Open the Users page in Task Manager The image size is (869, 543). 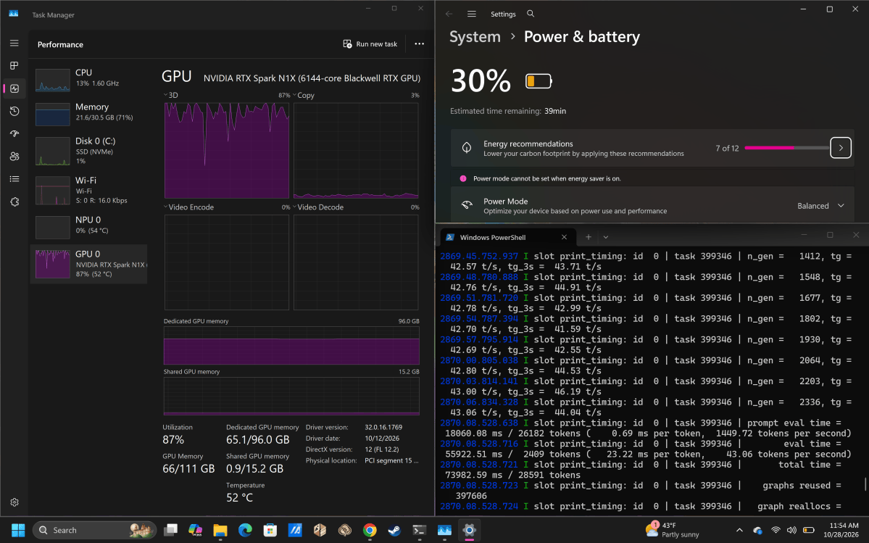click(14, 157)
